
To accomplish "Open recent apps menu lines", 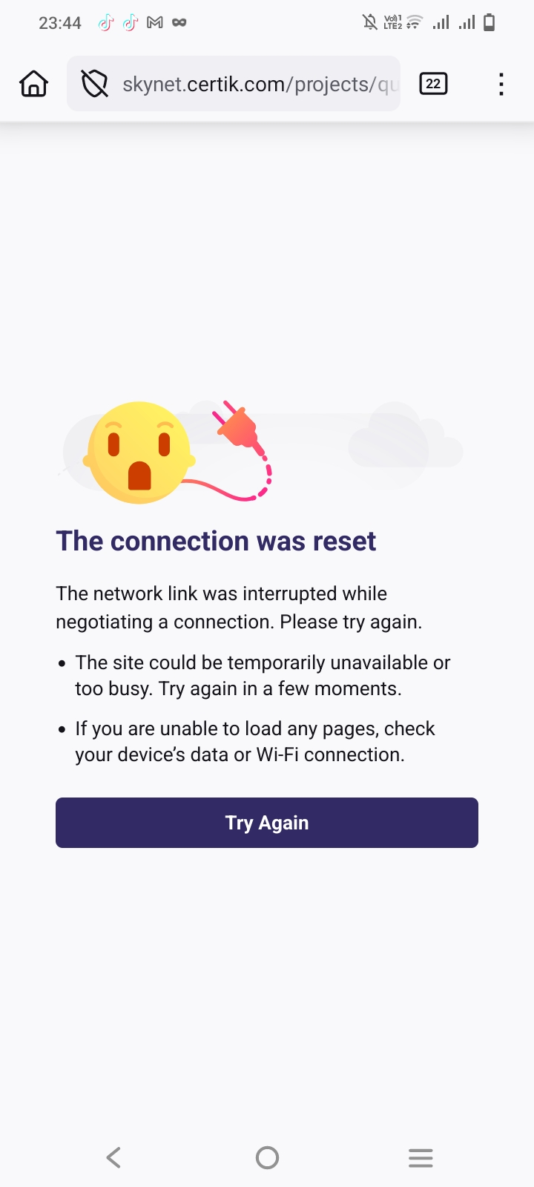I will (421, 1157).
